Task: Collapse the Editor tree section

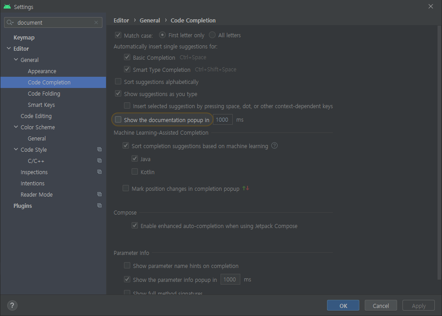Action: tap(9, 48)
